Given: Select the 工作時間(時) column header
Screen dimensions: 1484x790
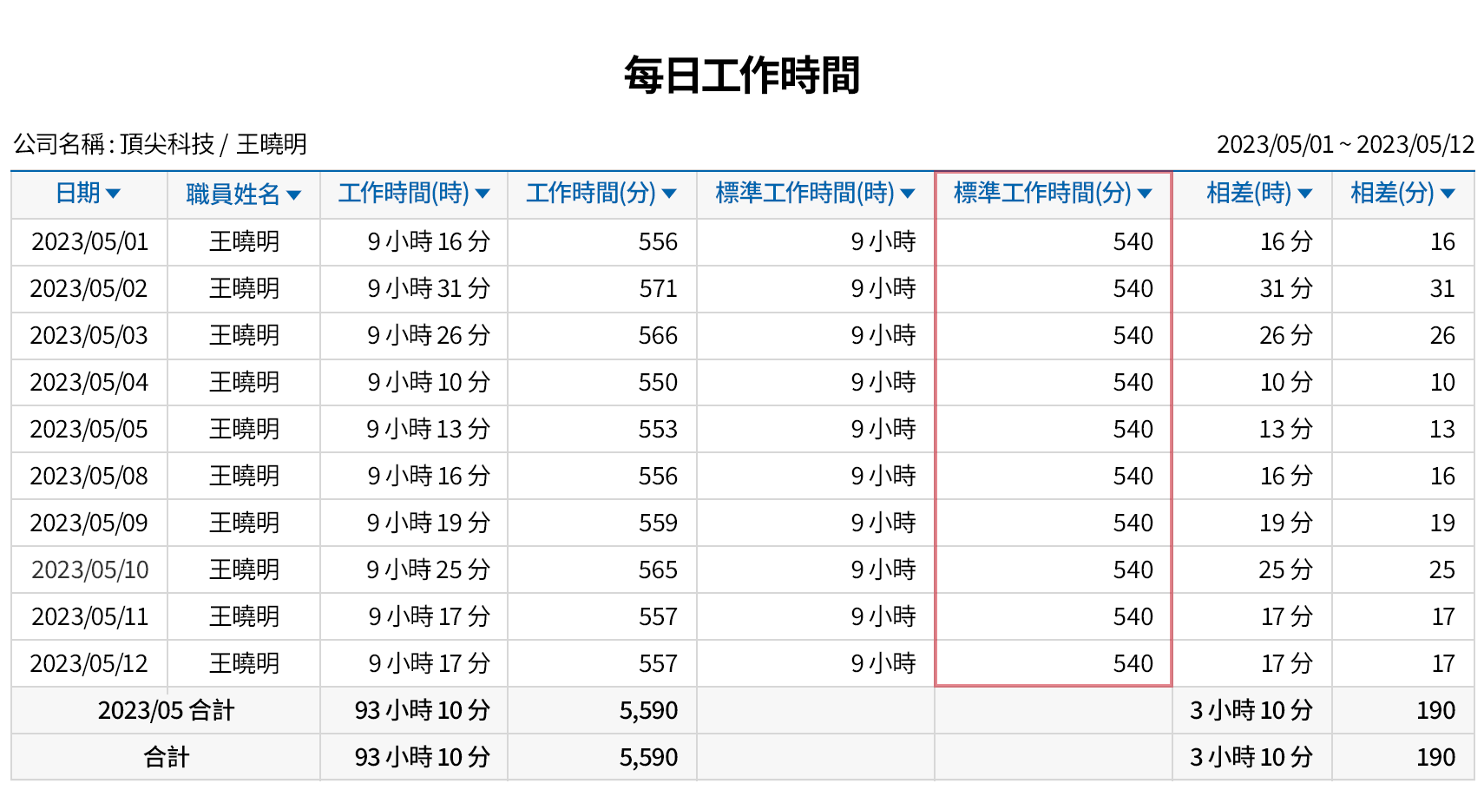Looking at the screenshot, I should (x=414, y=194).
